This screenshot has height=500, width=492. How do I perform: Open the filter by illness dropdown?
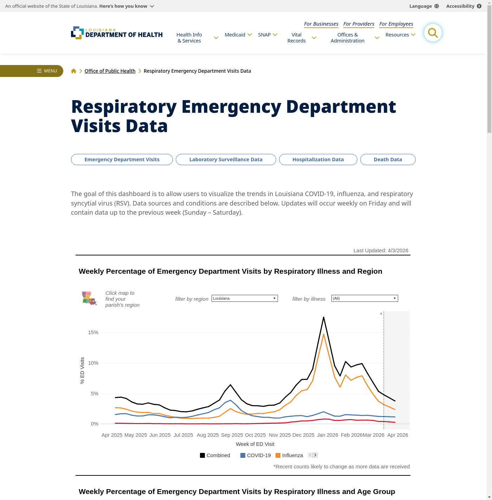pos(364,298)
